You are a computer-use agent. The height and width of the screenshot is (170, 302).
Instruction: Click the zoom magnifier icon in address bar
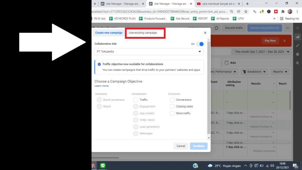pyautogui.click(x=232, y=12)
